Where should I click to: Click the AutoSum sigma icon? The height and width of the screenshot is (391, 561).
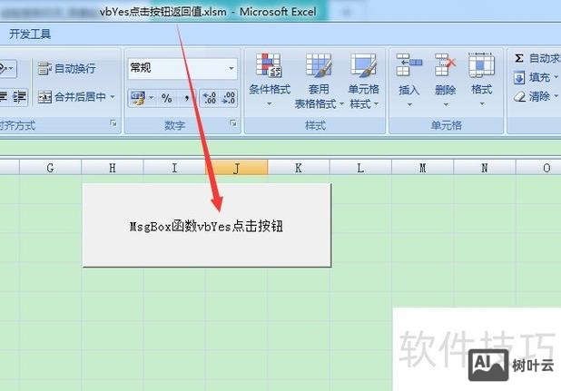pyautogui.click(x=519, y=58)
